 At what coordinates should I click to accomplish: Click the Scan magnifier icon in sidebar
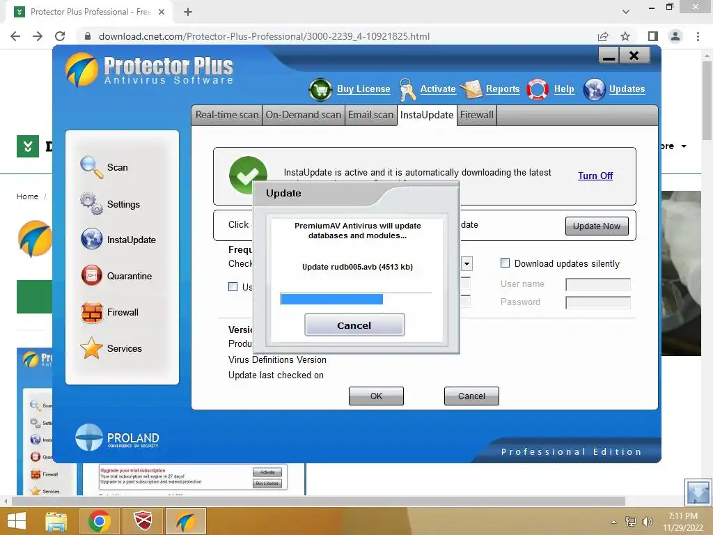[91, 167]
